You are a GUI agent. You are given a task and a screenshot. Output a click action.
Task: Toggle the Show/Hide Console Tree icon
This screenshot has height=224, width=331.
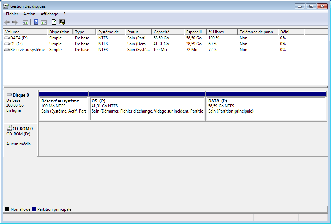point(25,22)
